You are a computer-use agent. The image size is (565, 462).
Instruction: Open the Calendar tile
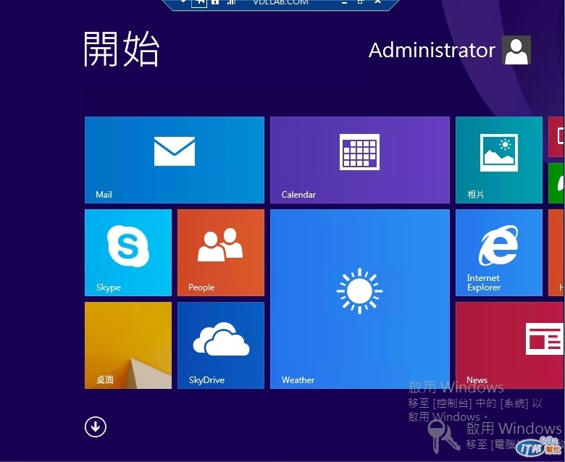360,160
